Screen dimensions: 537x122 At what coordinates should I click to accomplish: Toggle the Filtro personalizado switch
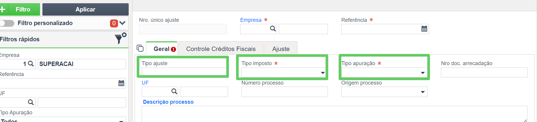[x=7, y=23]
